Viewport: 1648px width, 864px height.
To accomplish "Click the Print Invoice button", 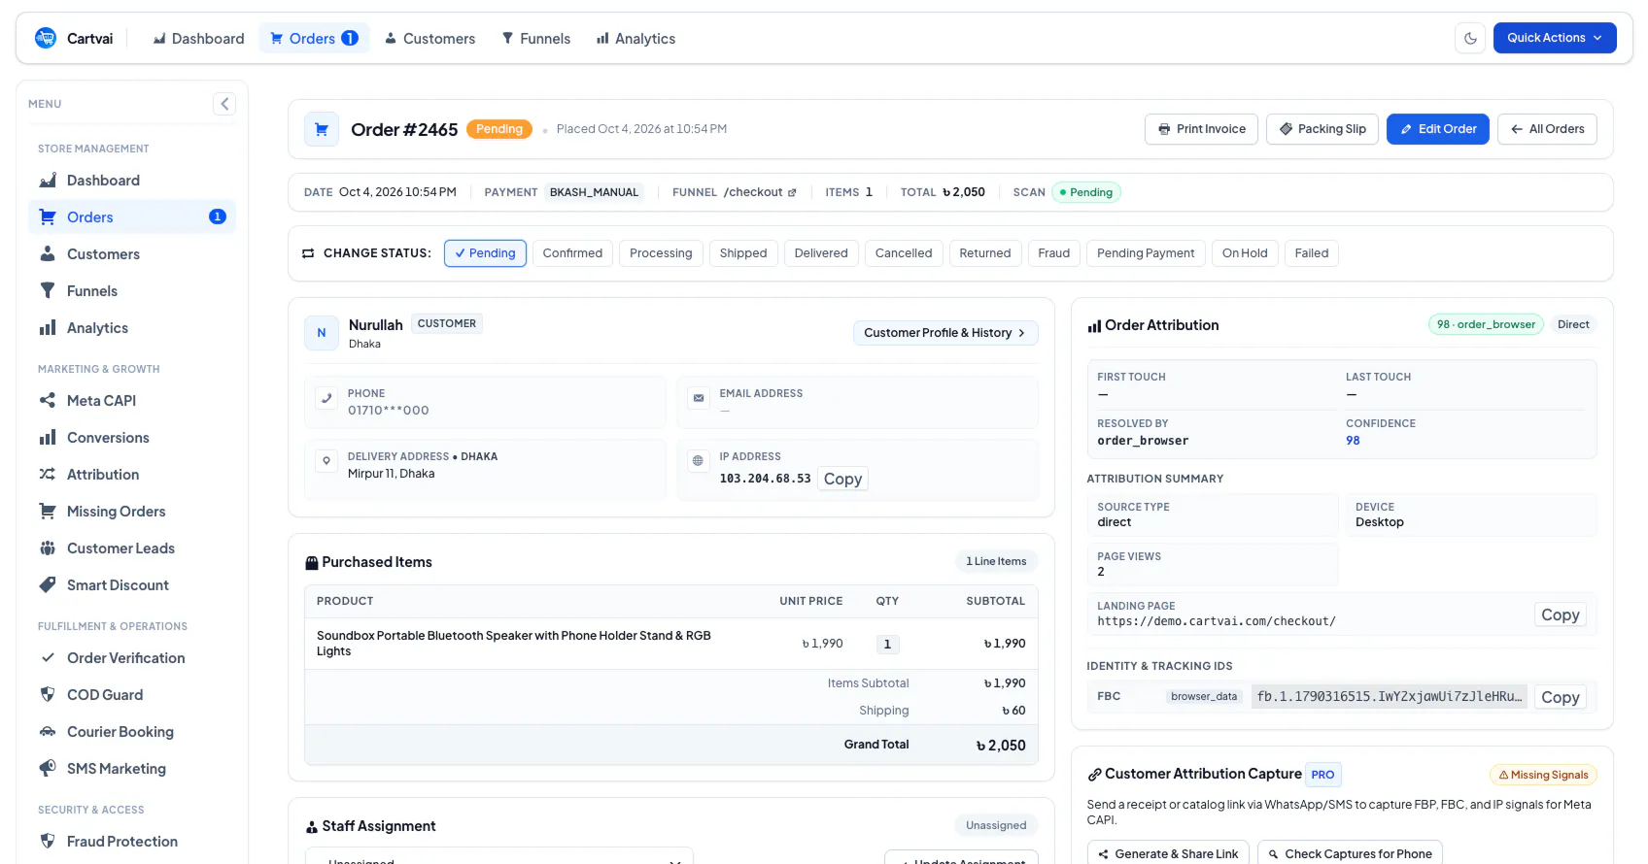I will [x=1201, y=129].
